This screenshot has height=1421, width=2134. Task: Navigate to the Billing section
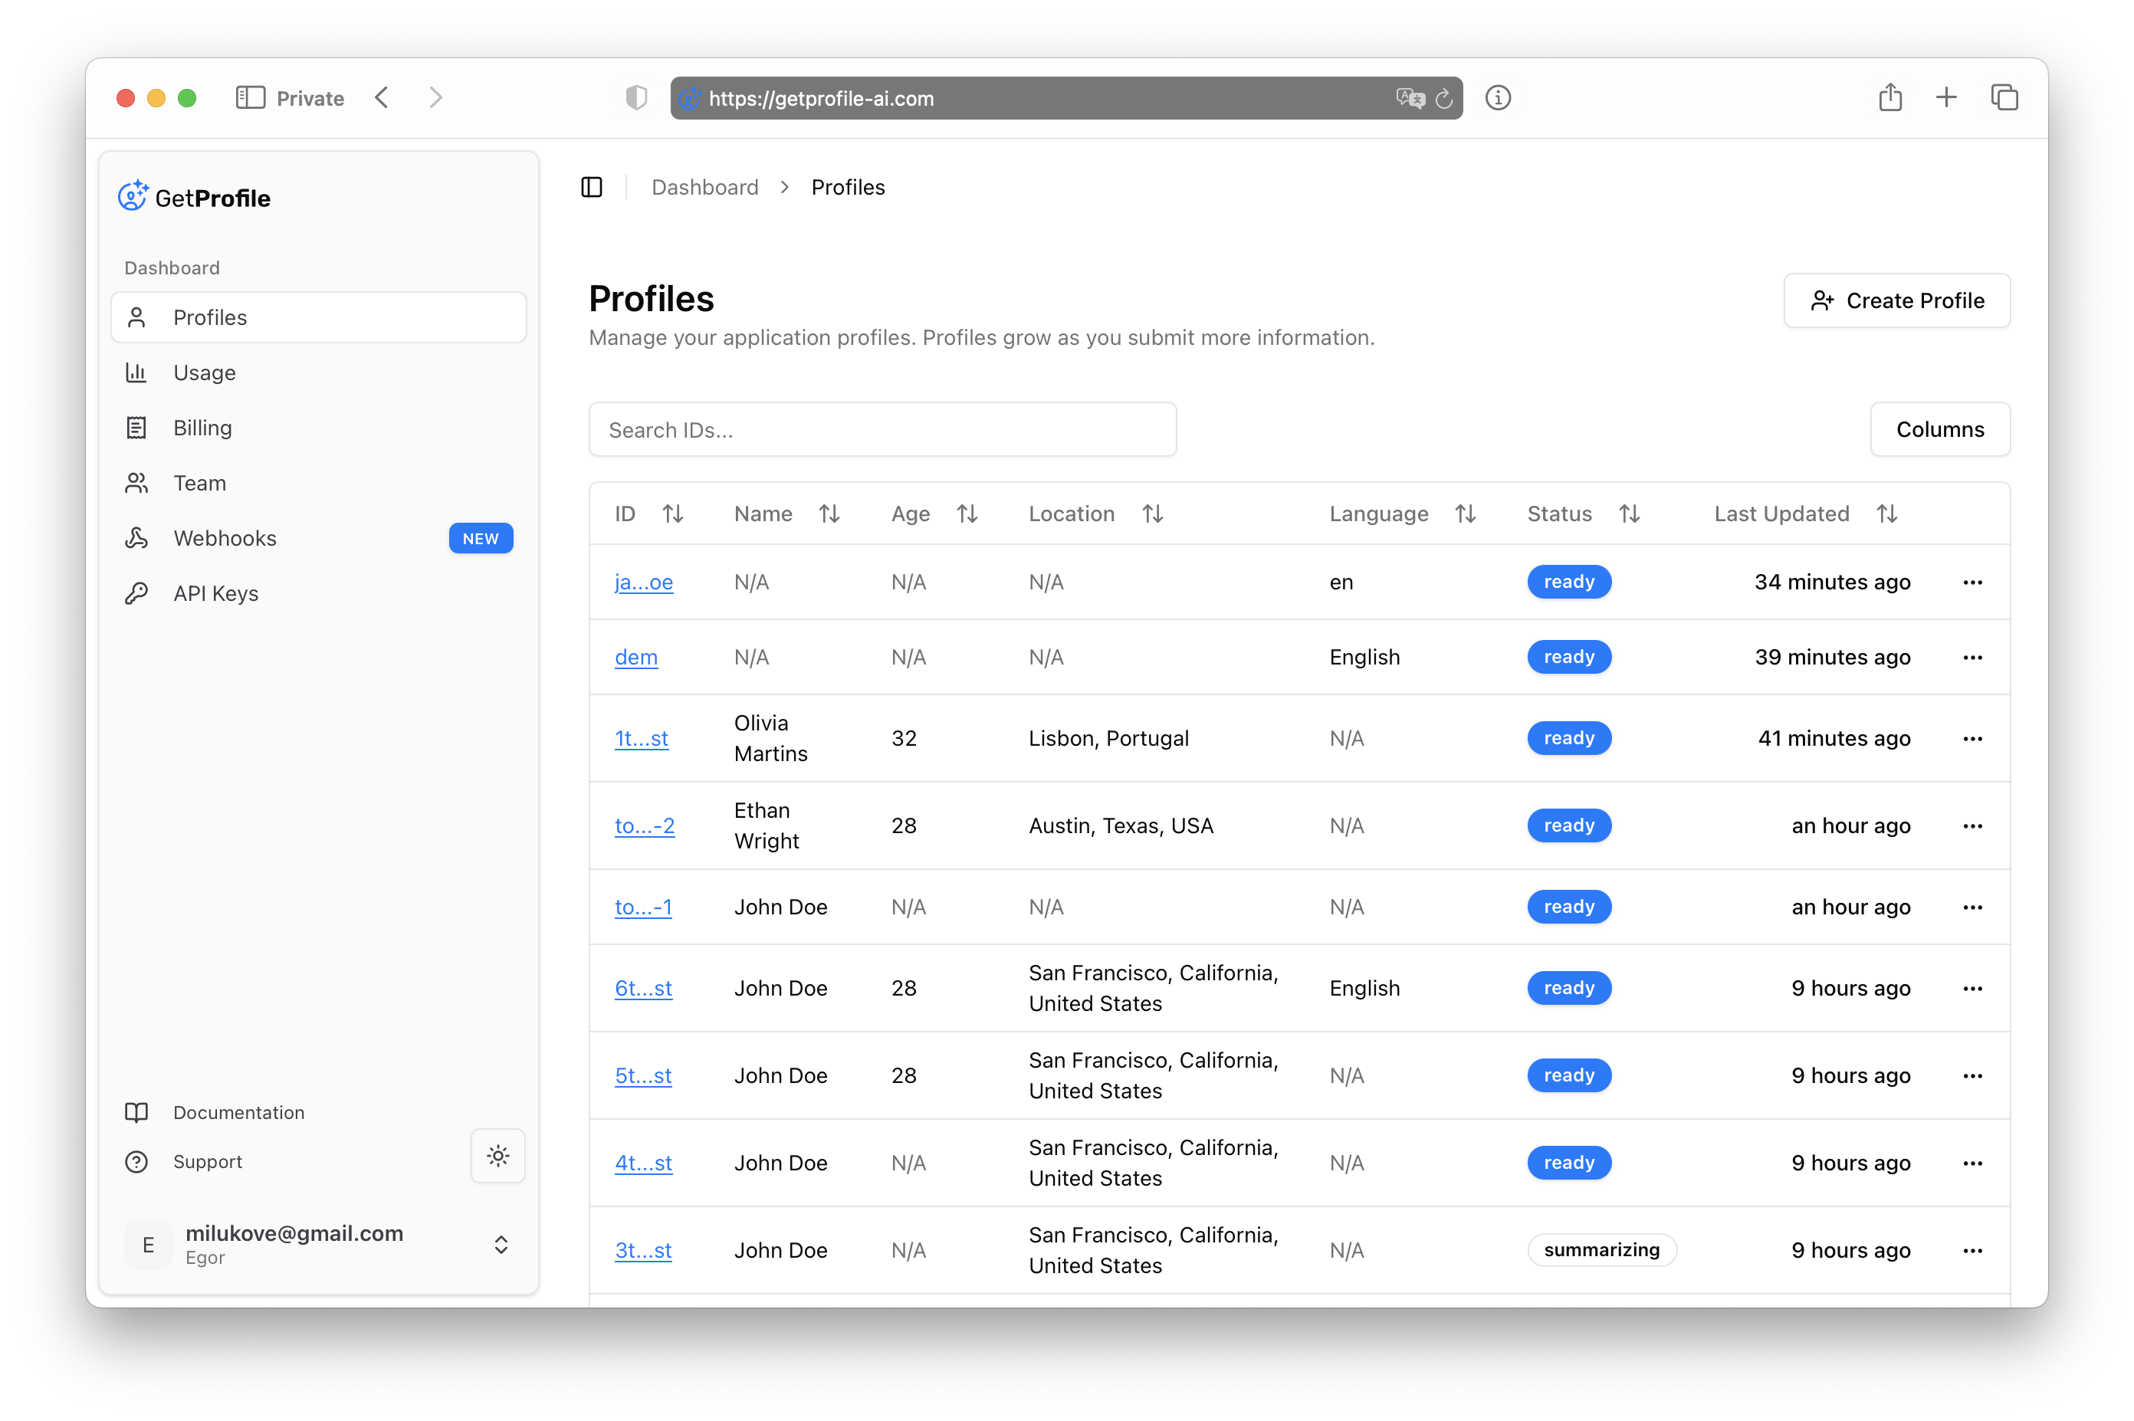tap(202, 428)
